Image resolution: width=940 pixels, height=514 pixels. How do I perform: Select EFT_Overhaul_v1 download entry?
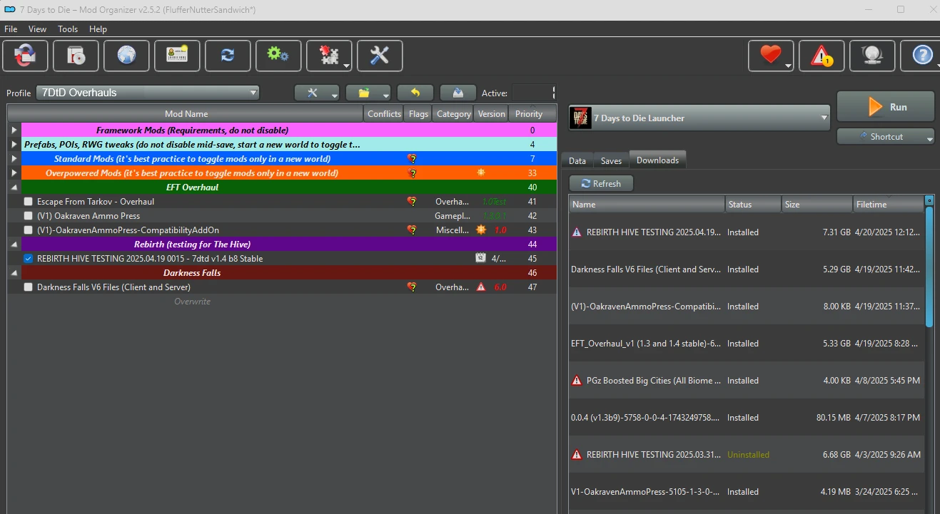(x=747, y=344)
